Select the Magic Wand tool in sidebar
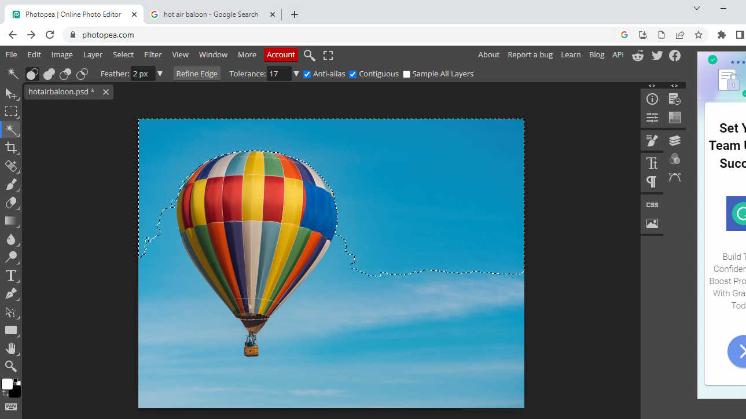746x419 pixels. click(x=11, y=129)
